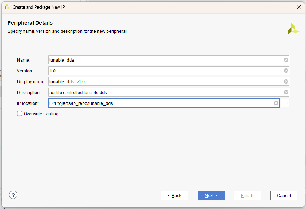Click the 'Create and Package New IP' title text

pyautogui.click(x=39, y=7)
